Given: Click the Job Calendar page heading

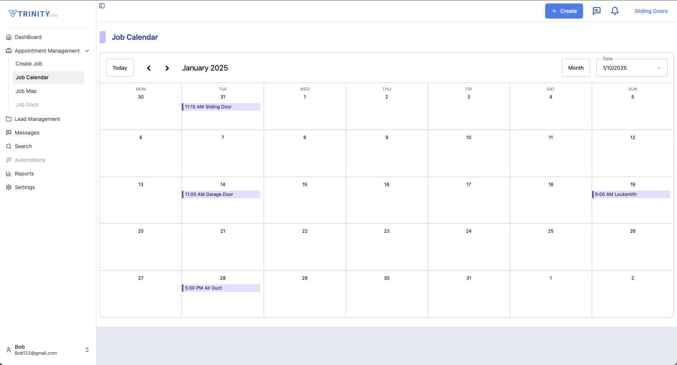Looking at the screenshot, I should click(134, 37).
